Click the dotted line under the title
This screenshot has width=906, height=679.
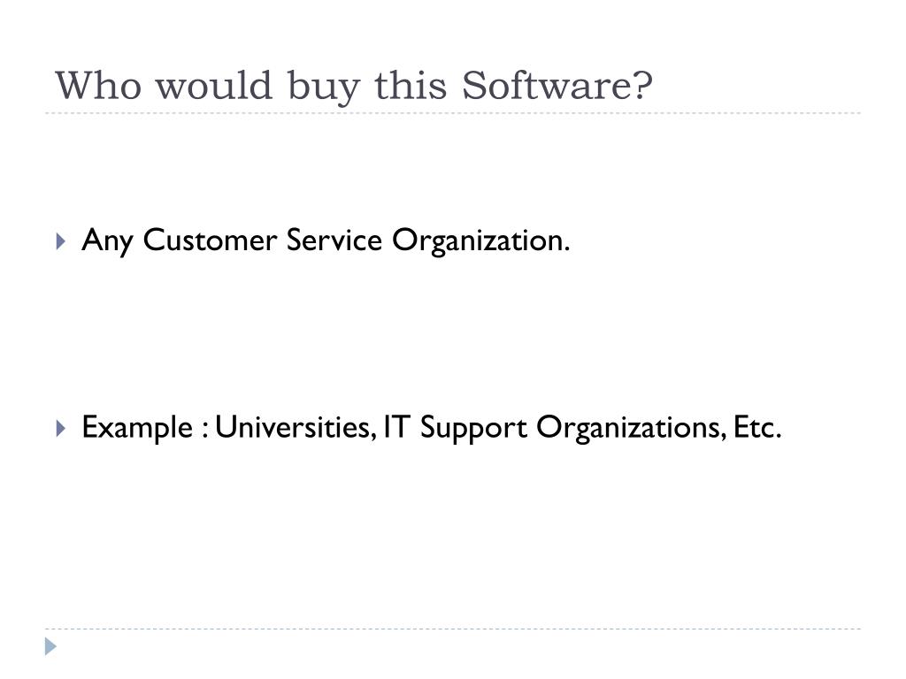tap(453, 113)
